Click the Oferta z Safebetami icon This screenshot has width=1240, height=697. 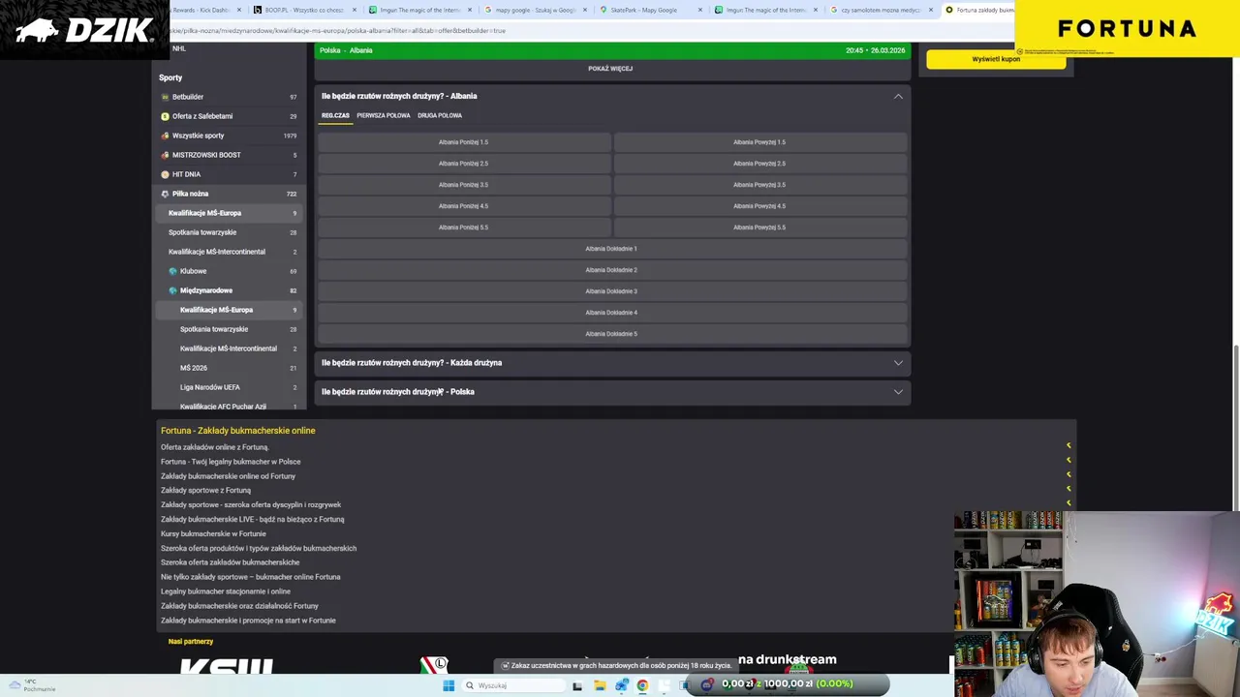165,116
